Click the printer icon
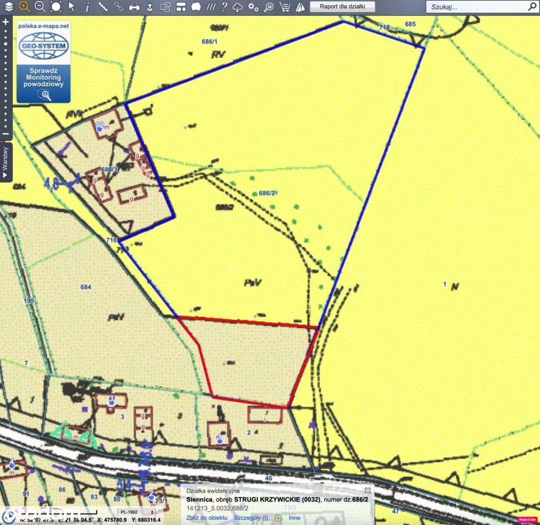 click(134, 7)
